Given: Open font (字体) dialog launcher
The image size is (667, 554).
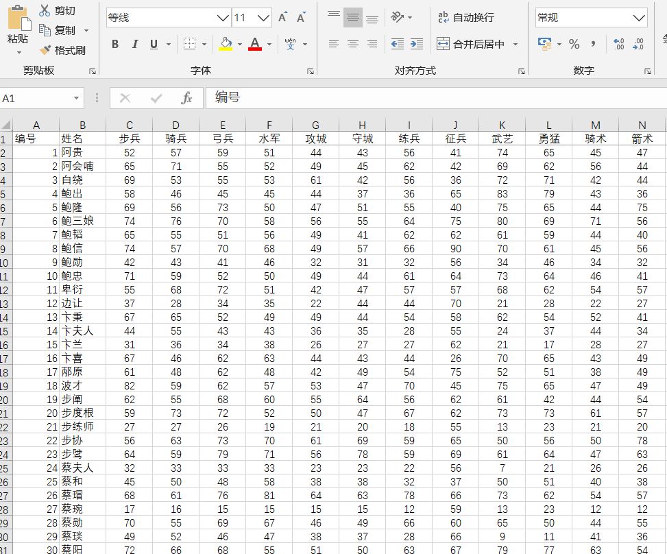Looking at the screenshot, I should tap(311, 71).
